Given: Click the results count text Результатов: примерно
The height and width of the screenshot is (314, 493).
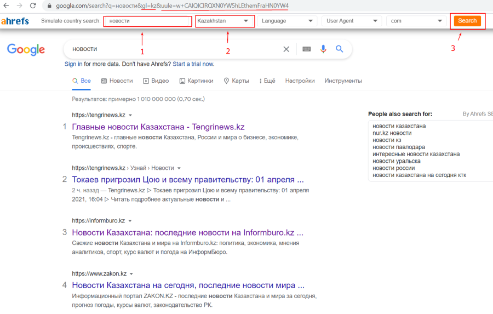Looking at the screenshot, I should 139,99.
